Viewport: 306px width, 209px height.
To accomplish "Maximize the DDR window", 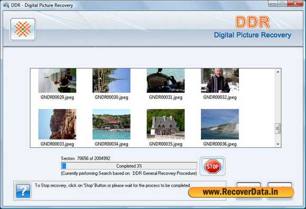I will point(282,4).
